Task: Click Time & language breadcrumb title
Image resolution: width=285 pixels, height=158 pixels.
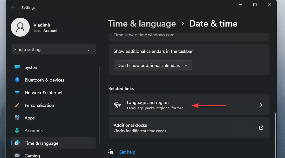Action: (142, 24)
